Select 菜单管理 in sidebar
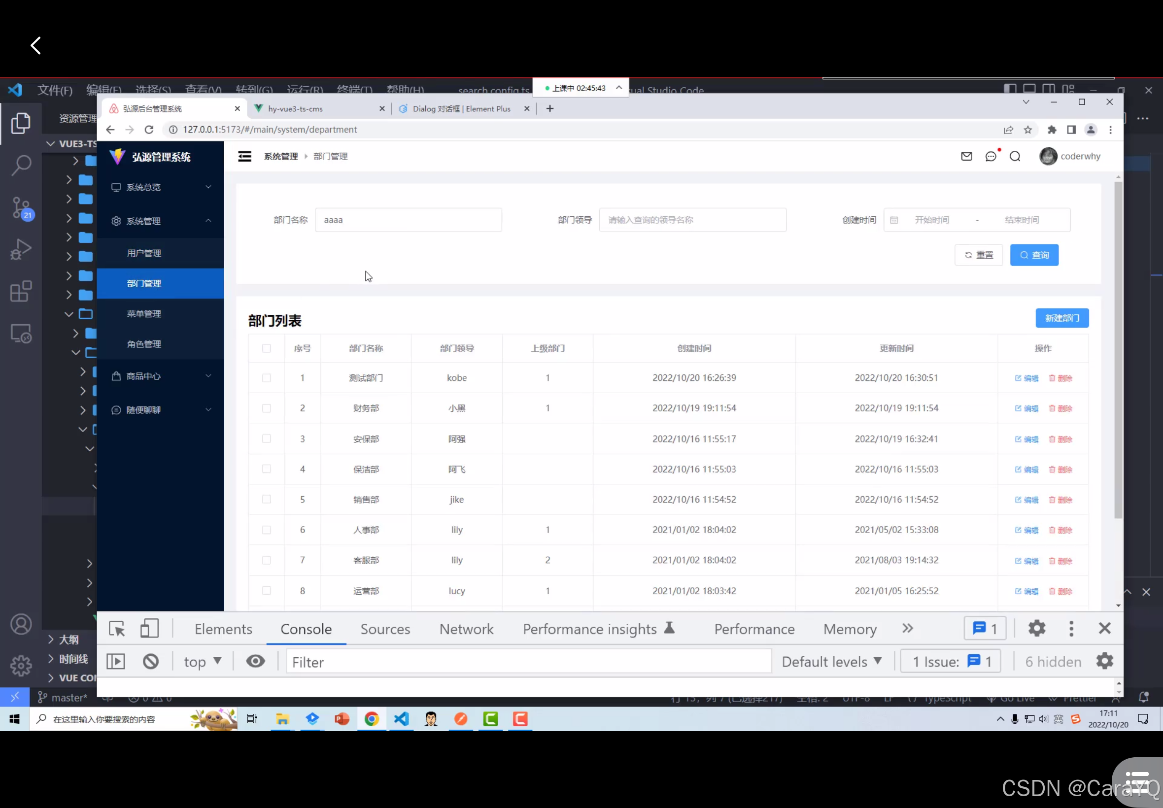 (x=161, y=314)
